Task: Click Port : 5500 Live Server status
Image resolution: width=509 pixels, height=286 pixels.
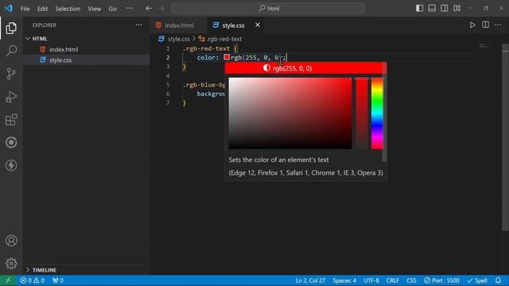Action: (x=441, y=280)
